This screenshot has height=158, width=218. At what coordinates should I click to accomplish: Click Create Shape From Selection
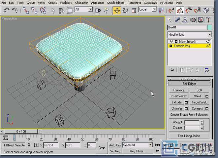point(189,115)
